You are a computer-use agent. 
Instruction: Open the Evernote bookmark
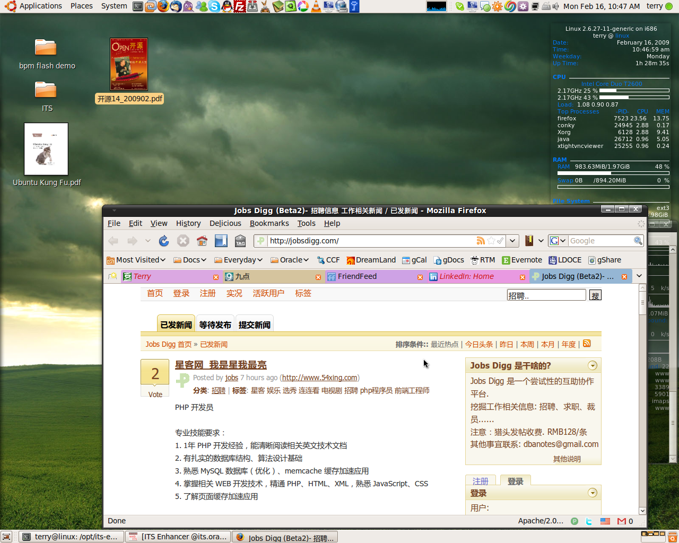click(x=522, y=260)
